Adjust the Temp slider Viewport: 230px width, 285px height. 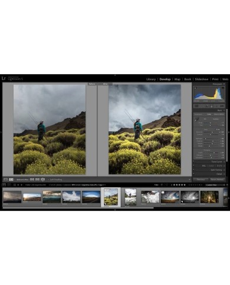[x=211, y=123]
